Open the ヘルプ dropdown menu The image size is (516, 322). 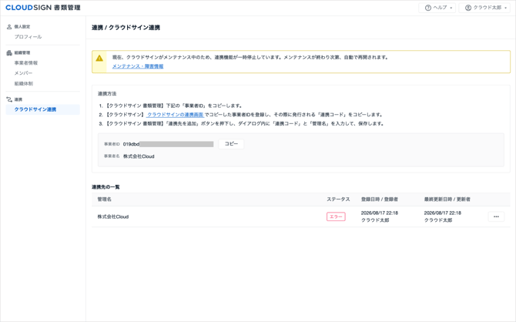pos(437,8)
